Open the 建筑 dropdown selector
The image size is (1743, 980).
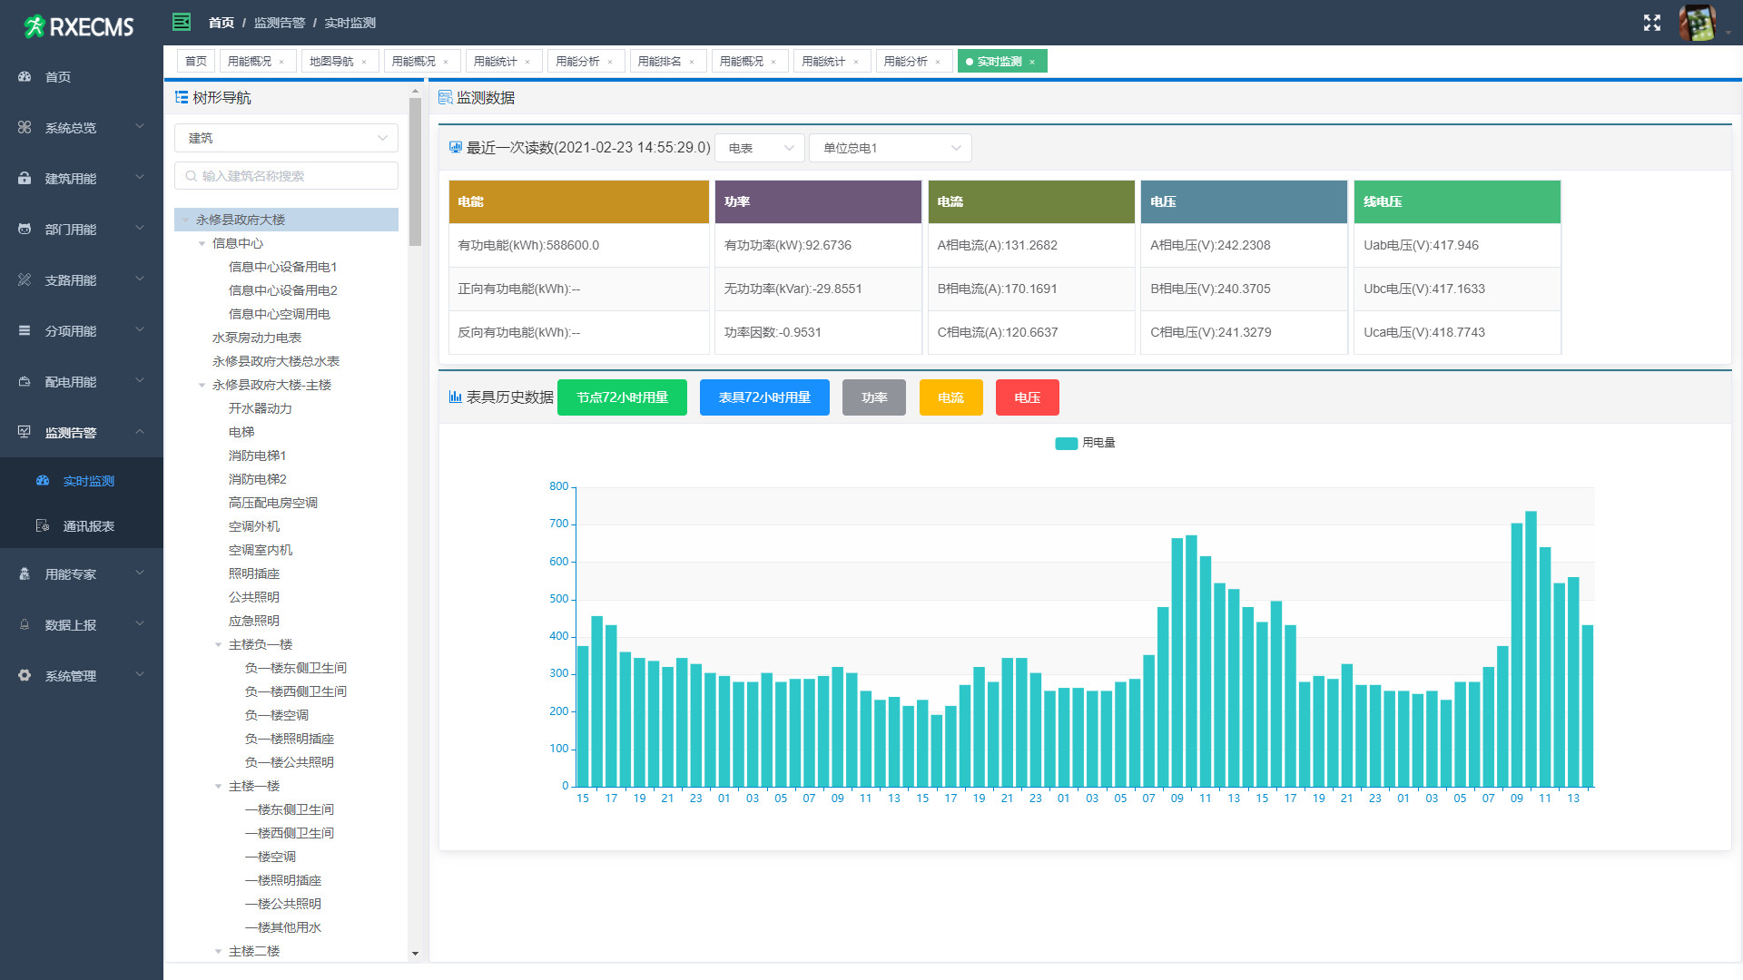tap(286, 138)
